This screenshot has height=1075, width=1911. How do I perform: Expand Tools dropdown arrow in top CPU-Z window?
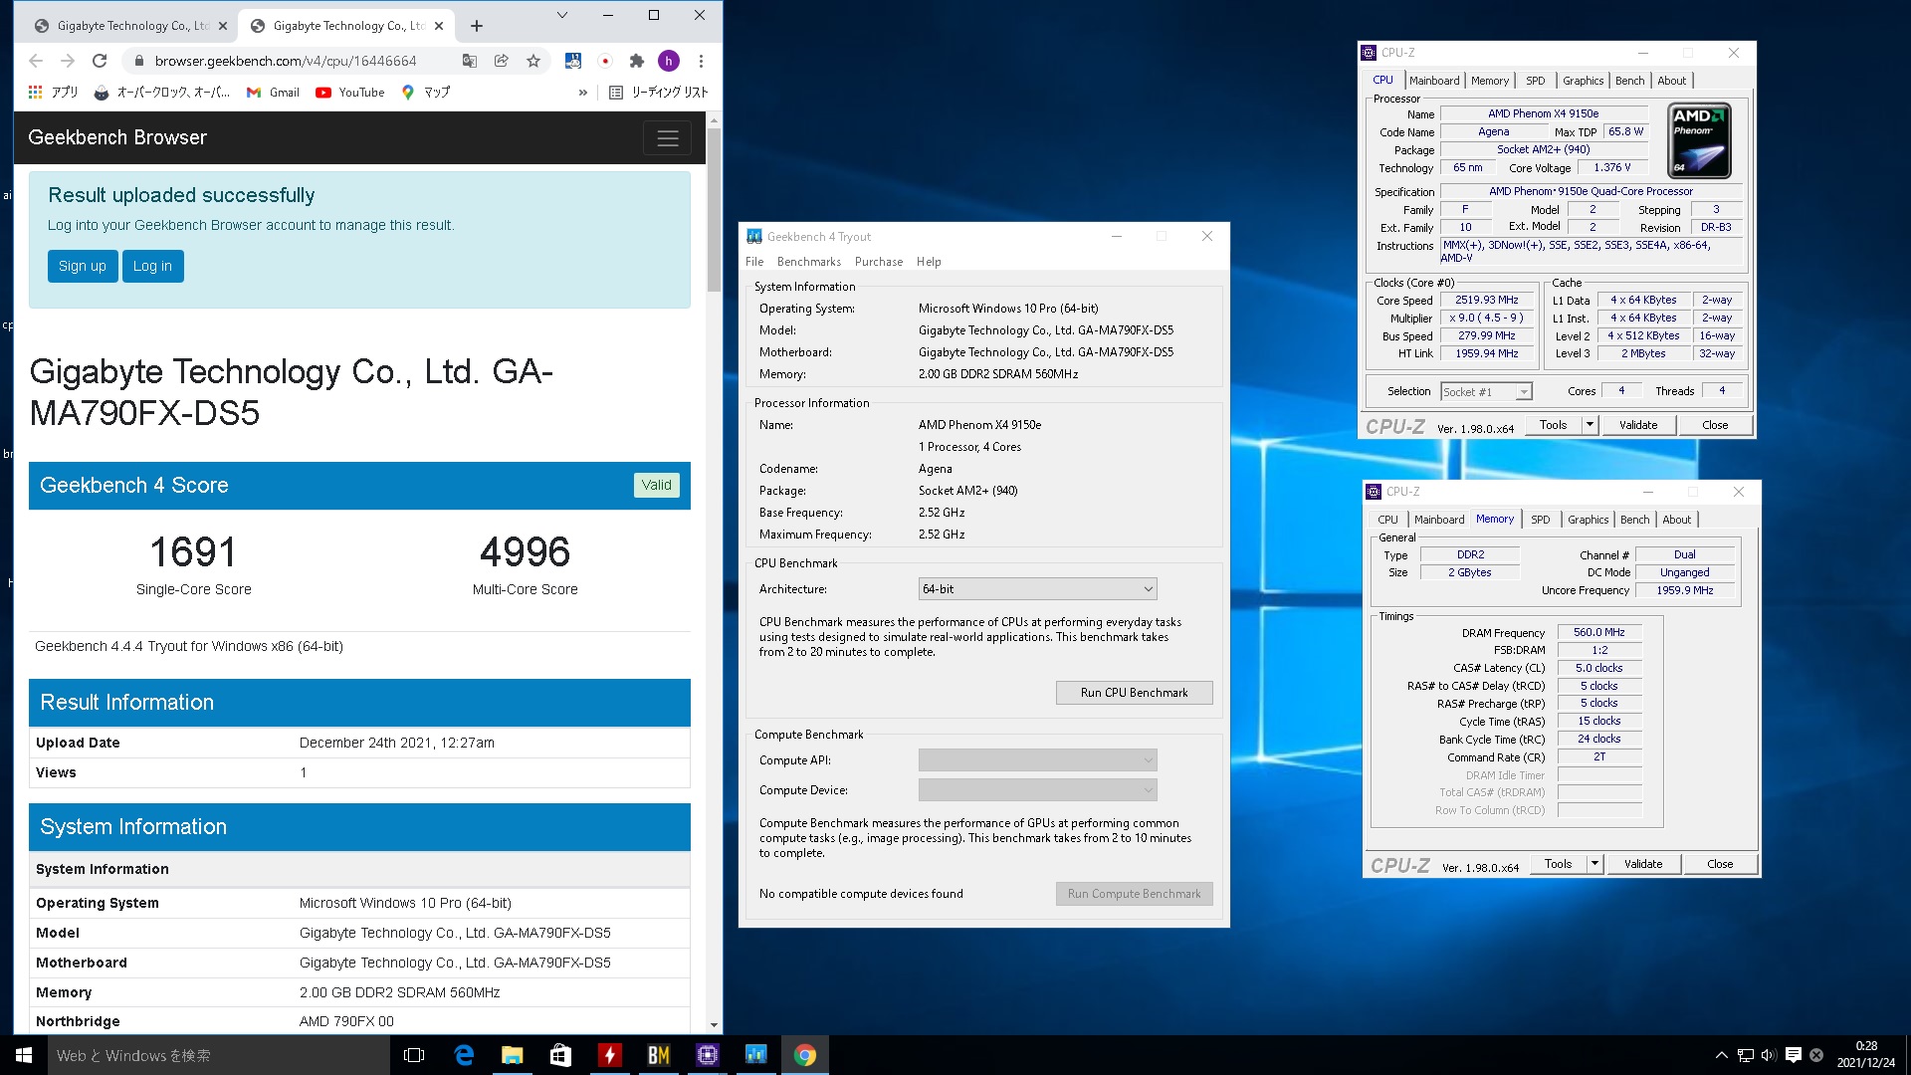[1590, 425]
